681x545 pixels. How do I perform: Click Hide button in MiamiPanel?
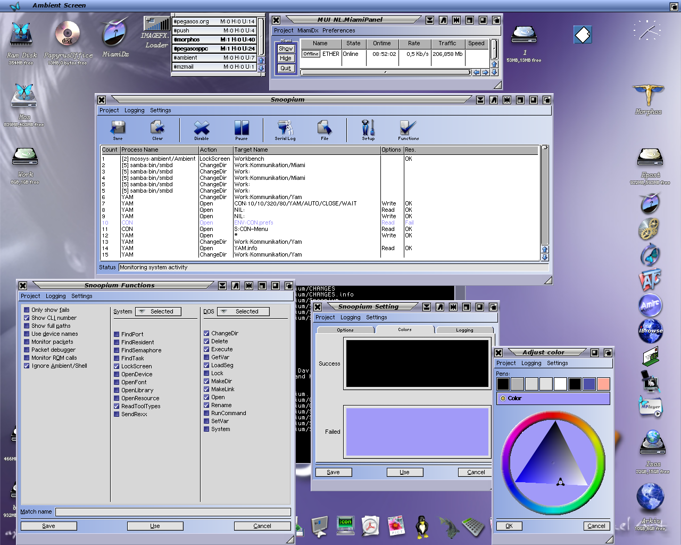[x=286, y=58]
